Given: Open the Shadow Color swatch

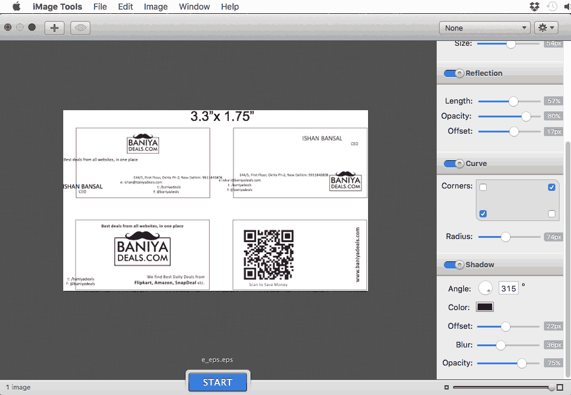Looking at the screenshot, I should (x=485, y=307).
